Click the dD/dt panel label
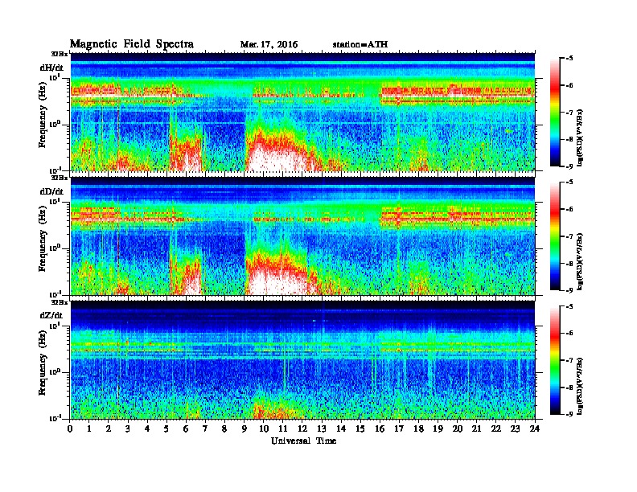Viewport: 637px width, 492px height. coord(51,191)
